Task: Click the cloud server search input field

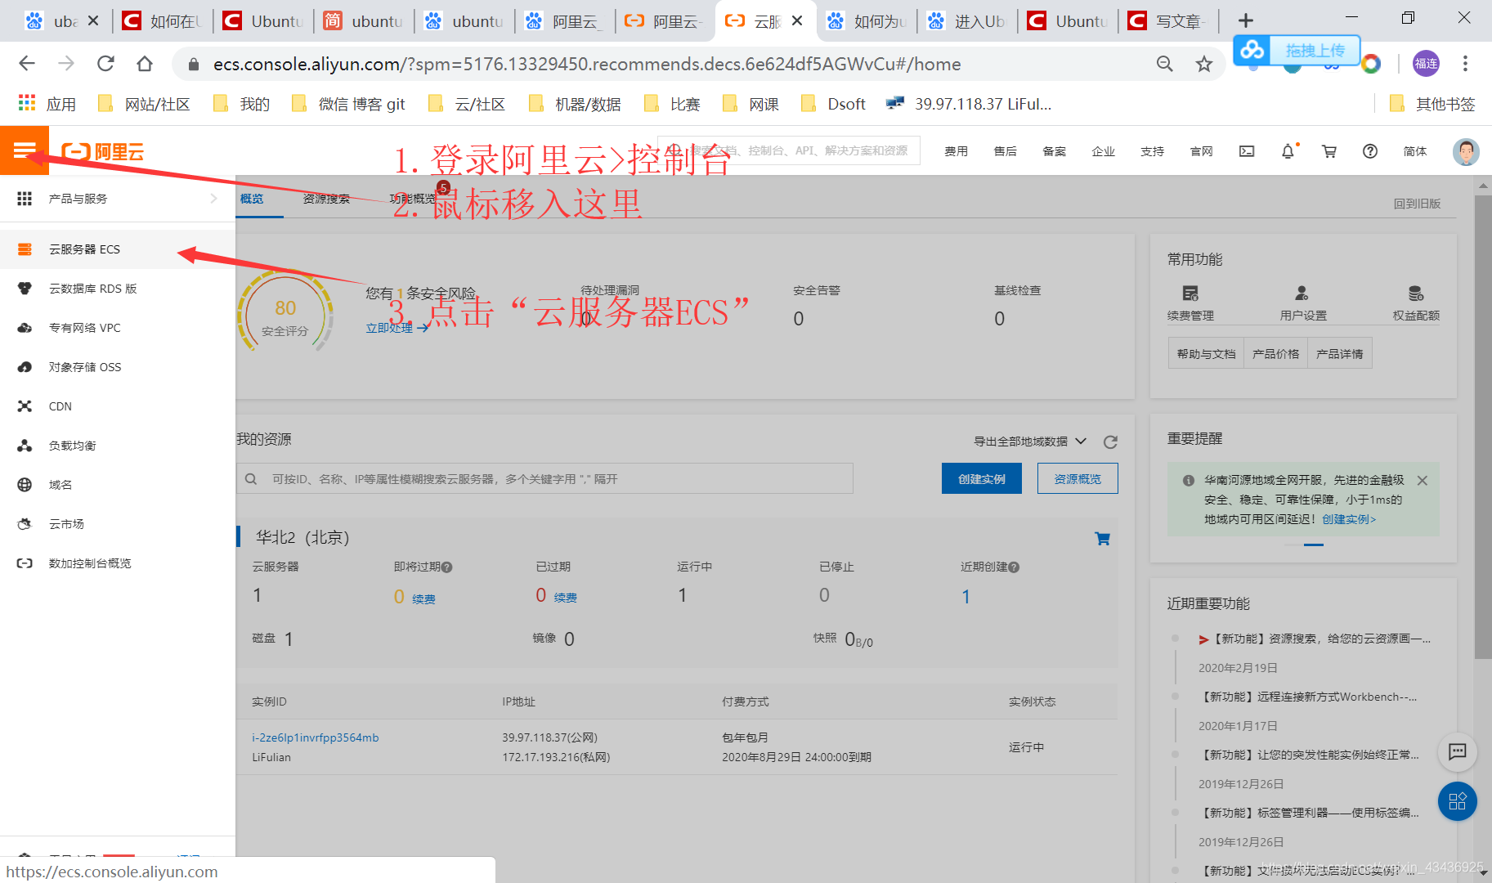Action: 548,478
